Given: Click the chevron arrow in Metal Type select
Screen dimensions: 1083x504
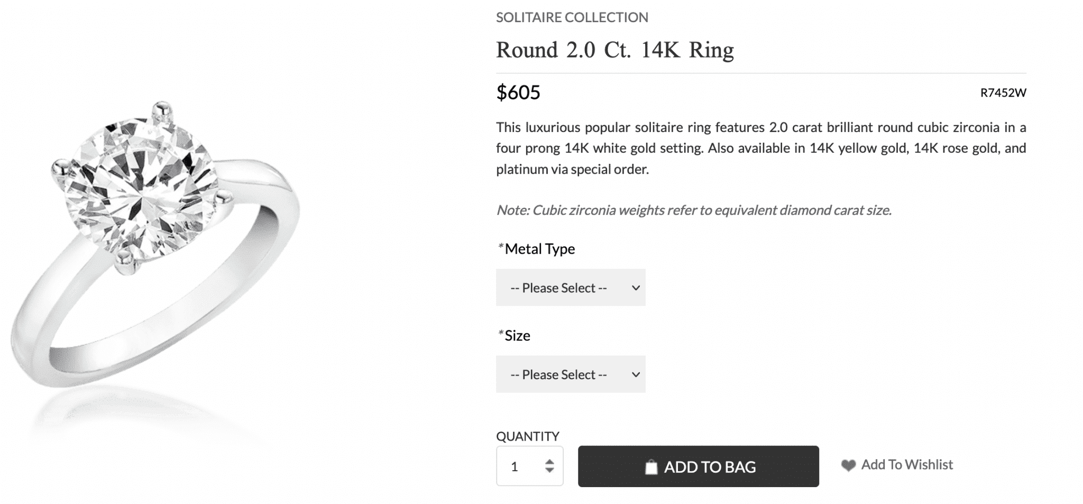Looking at the screenshot, I should pyautogui.click(x=636, y=288).
